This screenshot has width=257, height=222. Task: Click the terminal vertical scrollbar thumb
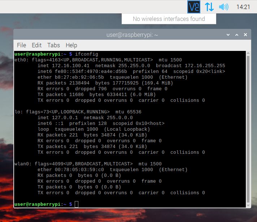[248, 129]
